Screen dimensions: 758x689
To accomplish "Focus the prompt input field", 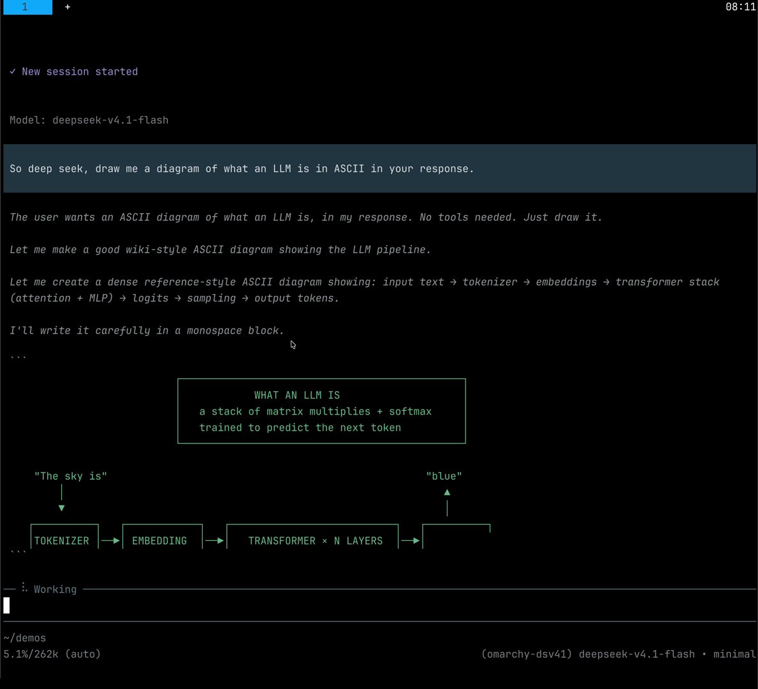I will [x=379, y=605].
